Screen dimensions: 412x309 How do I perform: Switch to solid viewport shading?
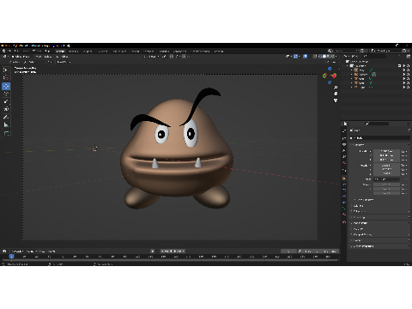[x=324, y=57]
